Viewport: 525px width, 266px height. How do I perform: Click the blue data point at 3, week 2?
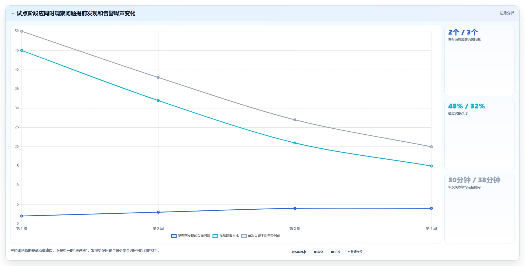[x=158, y=212]
